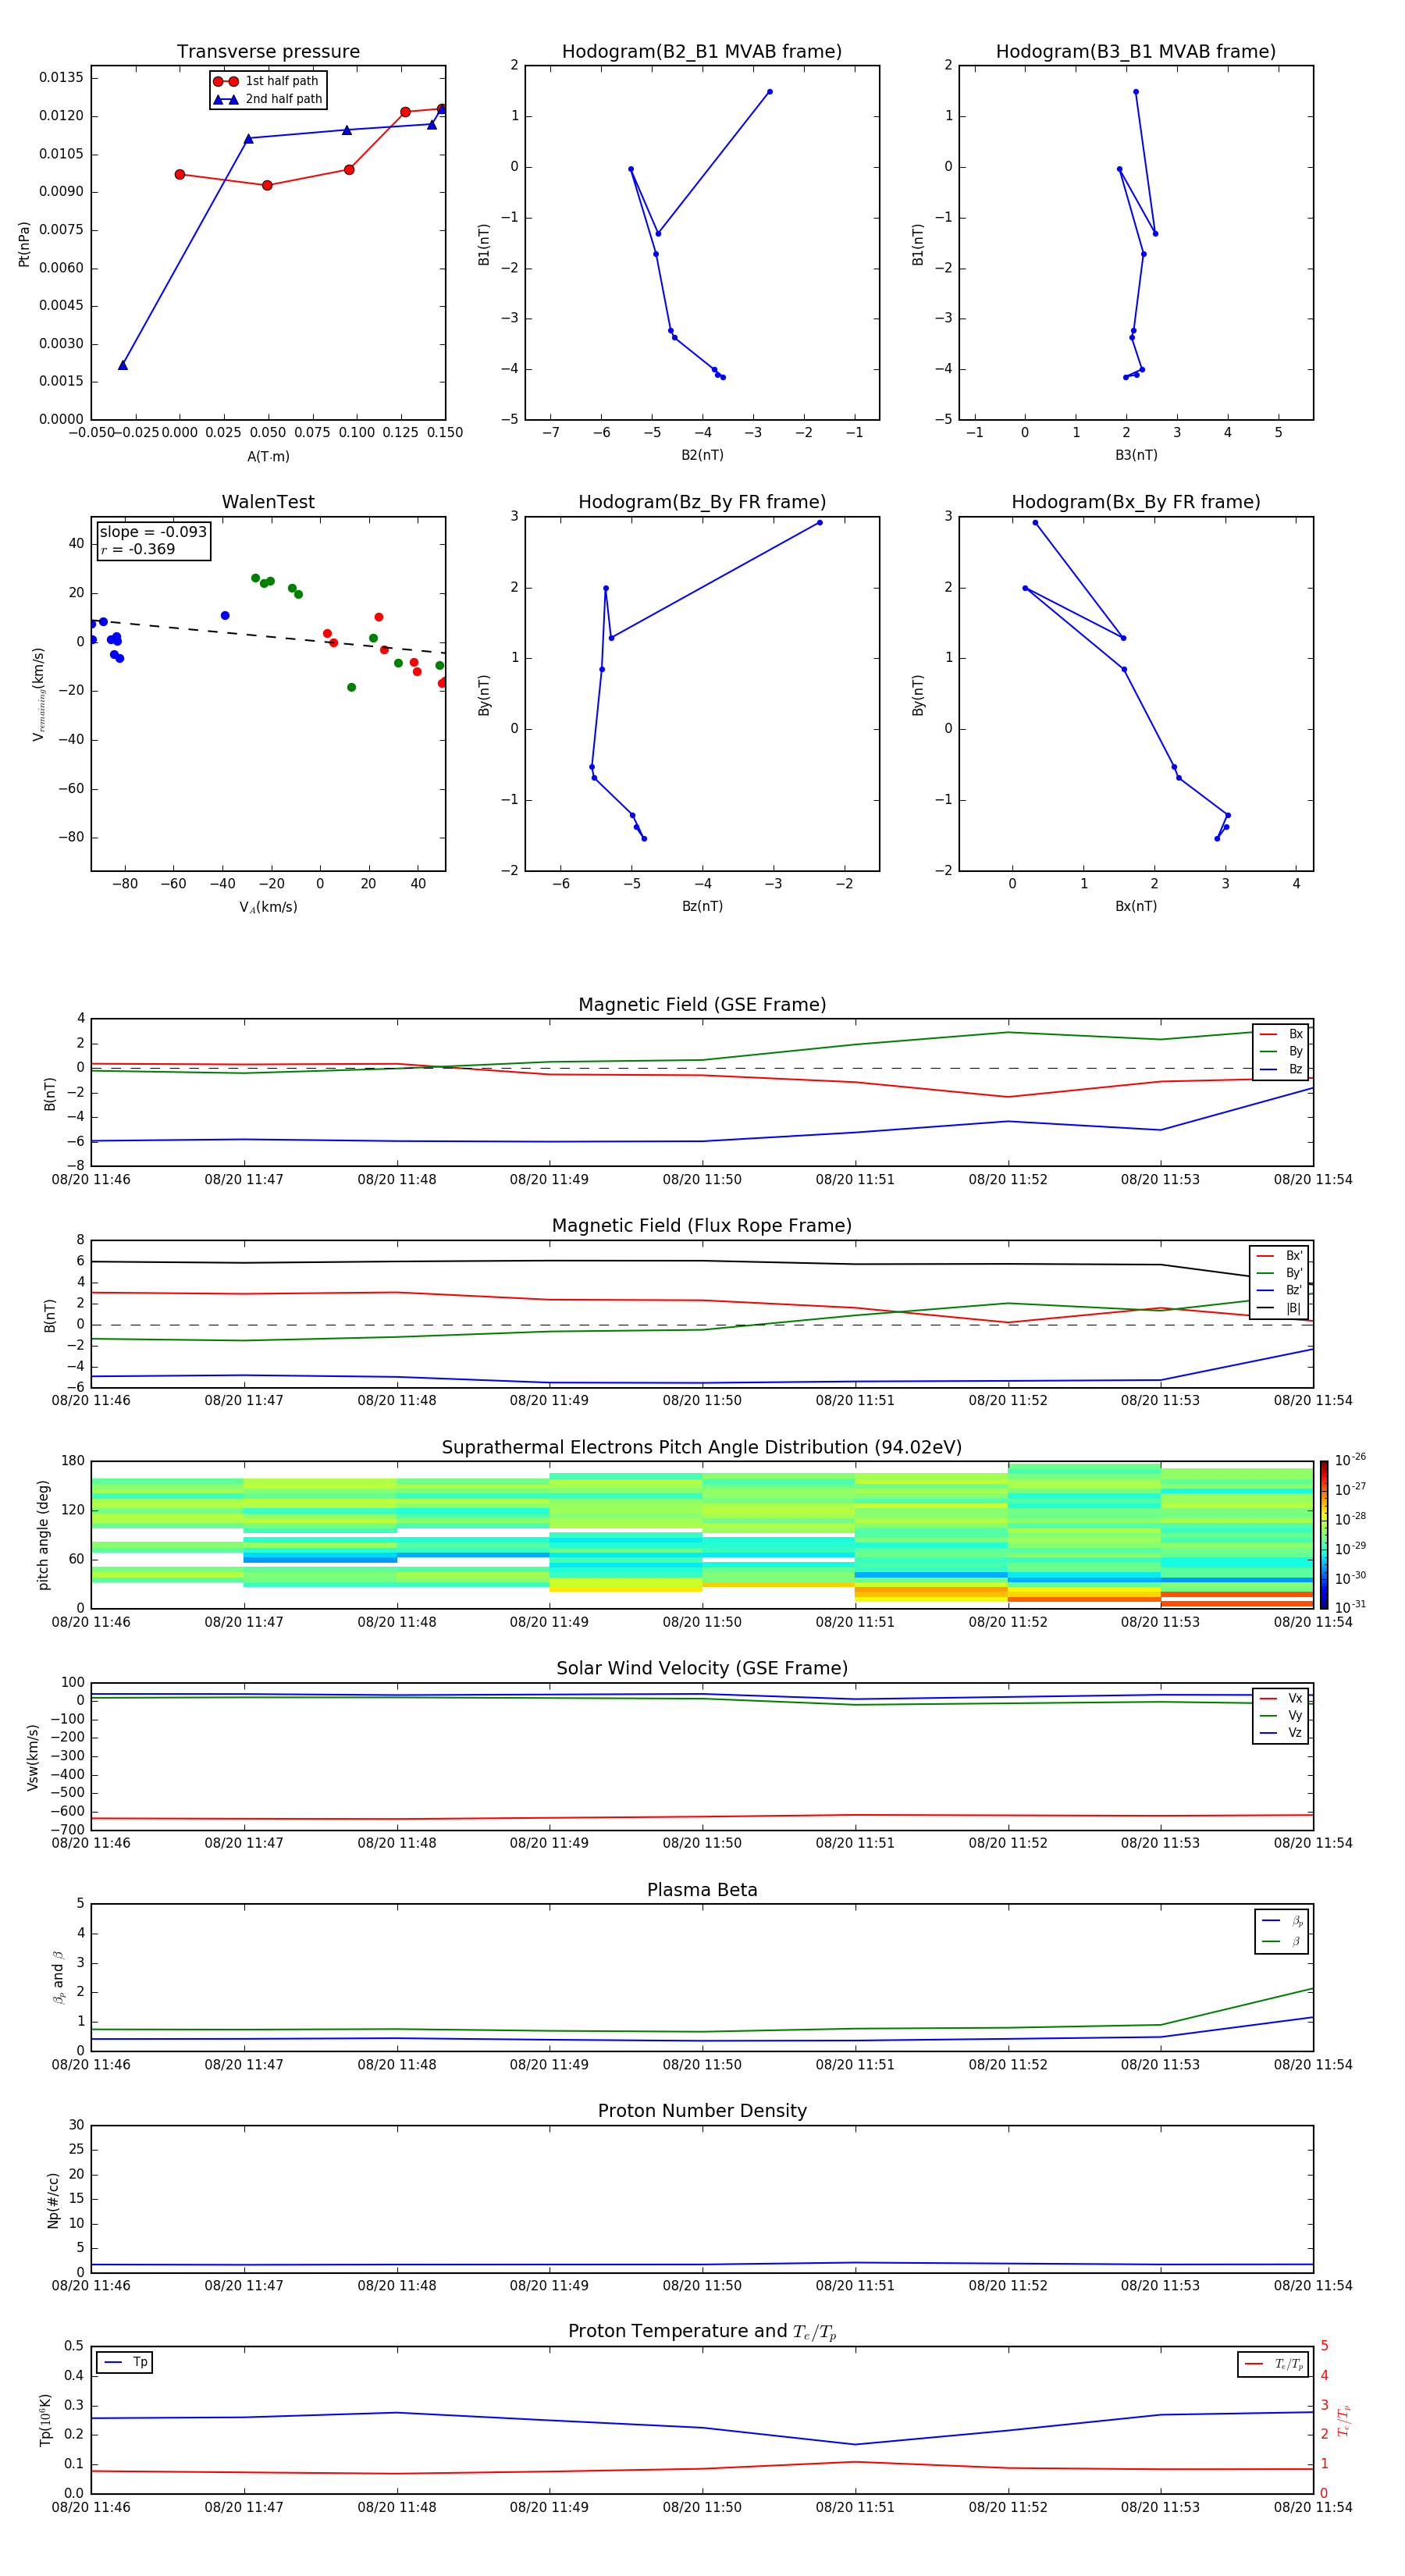Click the "Hodogram(B3_B1 MVAB frame)" title
This screenshot has width=1405, height=2576.
tap(1136, 51)
